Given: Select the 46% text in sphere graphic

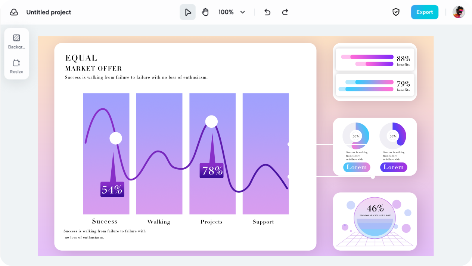Looking at the screenshot, I should click(x=375, y=208).
